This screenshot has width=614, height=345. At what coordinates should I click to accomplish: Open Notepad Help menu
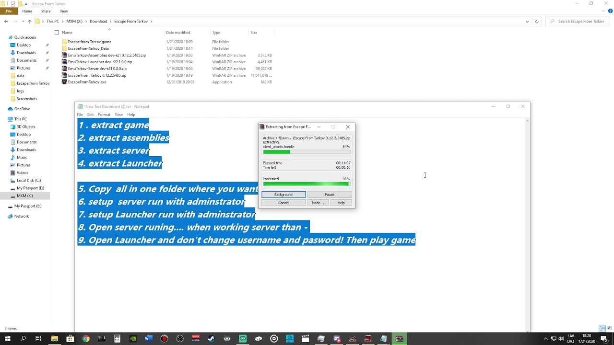click(131, 115)
